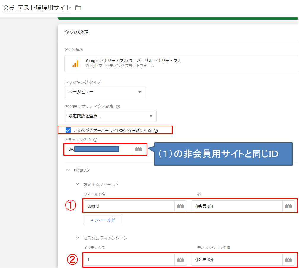The height and width of the screenshot is (269, 302).
Task: Open help icon beside トラッキング ID
Action: click(95, 140)
